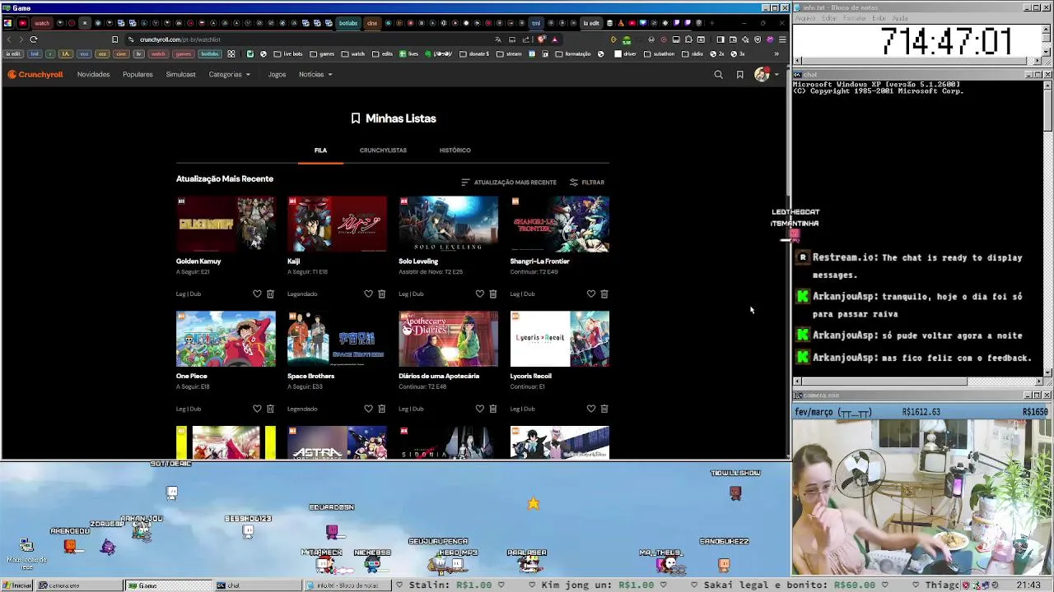Open Simulcast in the Crunchyroll nav
Screen dimensions: 1054x592
[180, 75]
